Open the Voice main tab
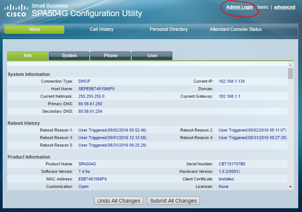The image size is (302, 212). [x=34, y=29]
